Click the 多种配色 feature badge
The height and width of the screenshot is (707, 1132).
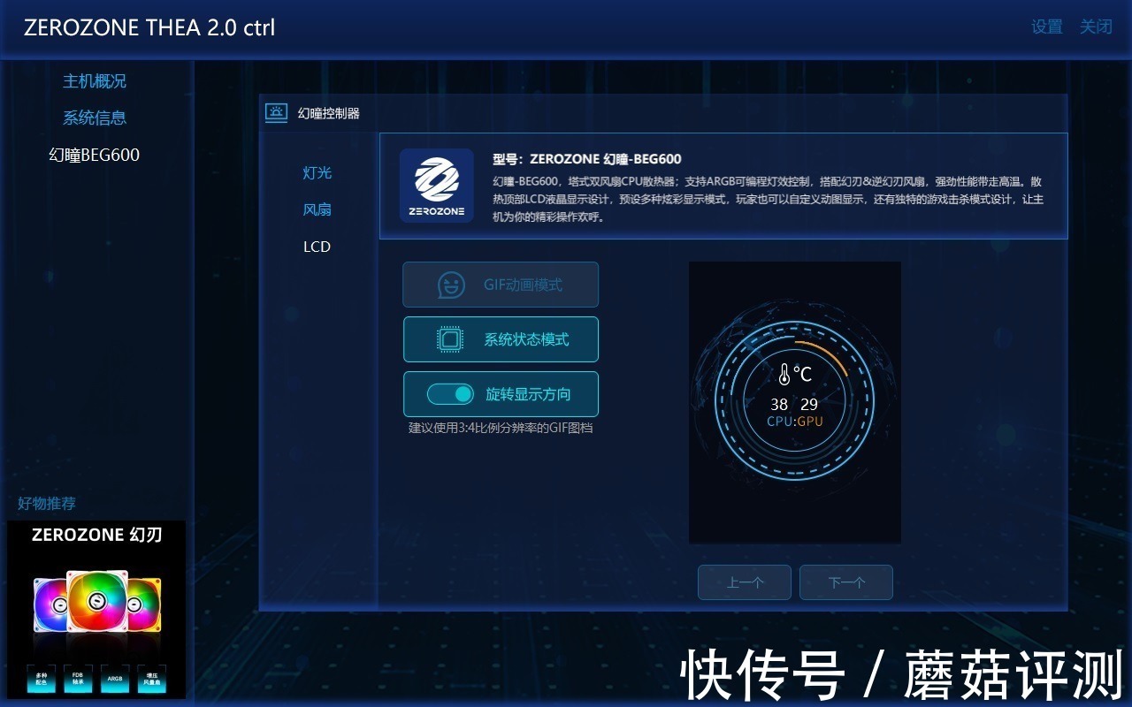pos(42,679)
